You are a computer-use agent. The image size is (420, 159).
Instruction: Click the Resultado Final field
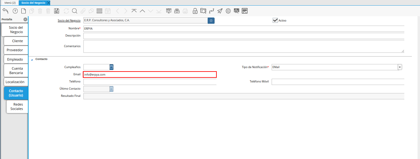(244, 96)
